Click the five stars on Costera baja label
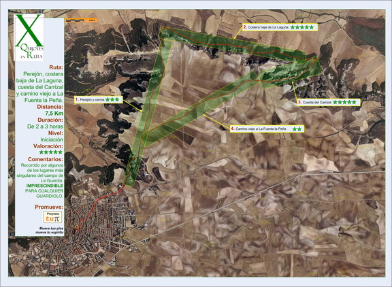The width and height of the screenshot is (392, 287). coord(302,27)
